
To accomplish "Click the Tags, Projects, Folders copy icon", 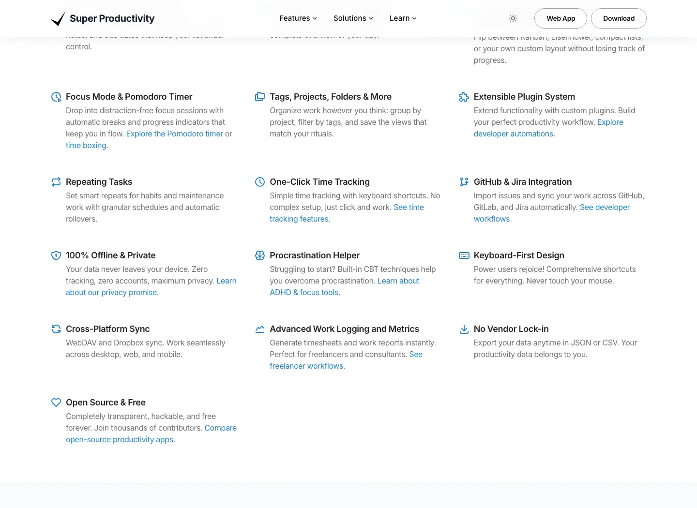I will click(260, 97).
